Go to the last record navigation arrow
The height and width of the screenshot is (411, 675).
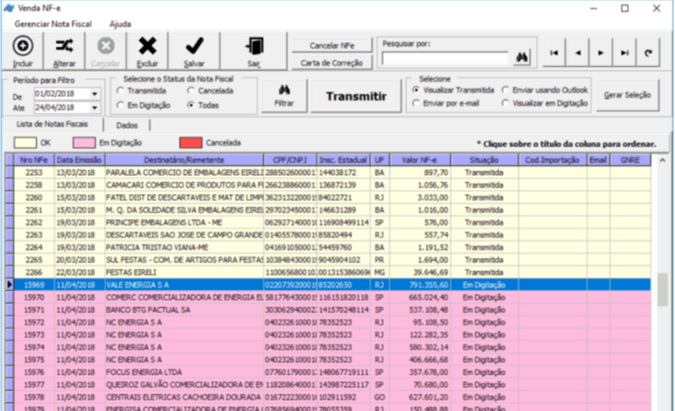click(625, 52)
